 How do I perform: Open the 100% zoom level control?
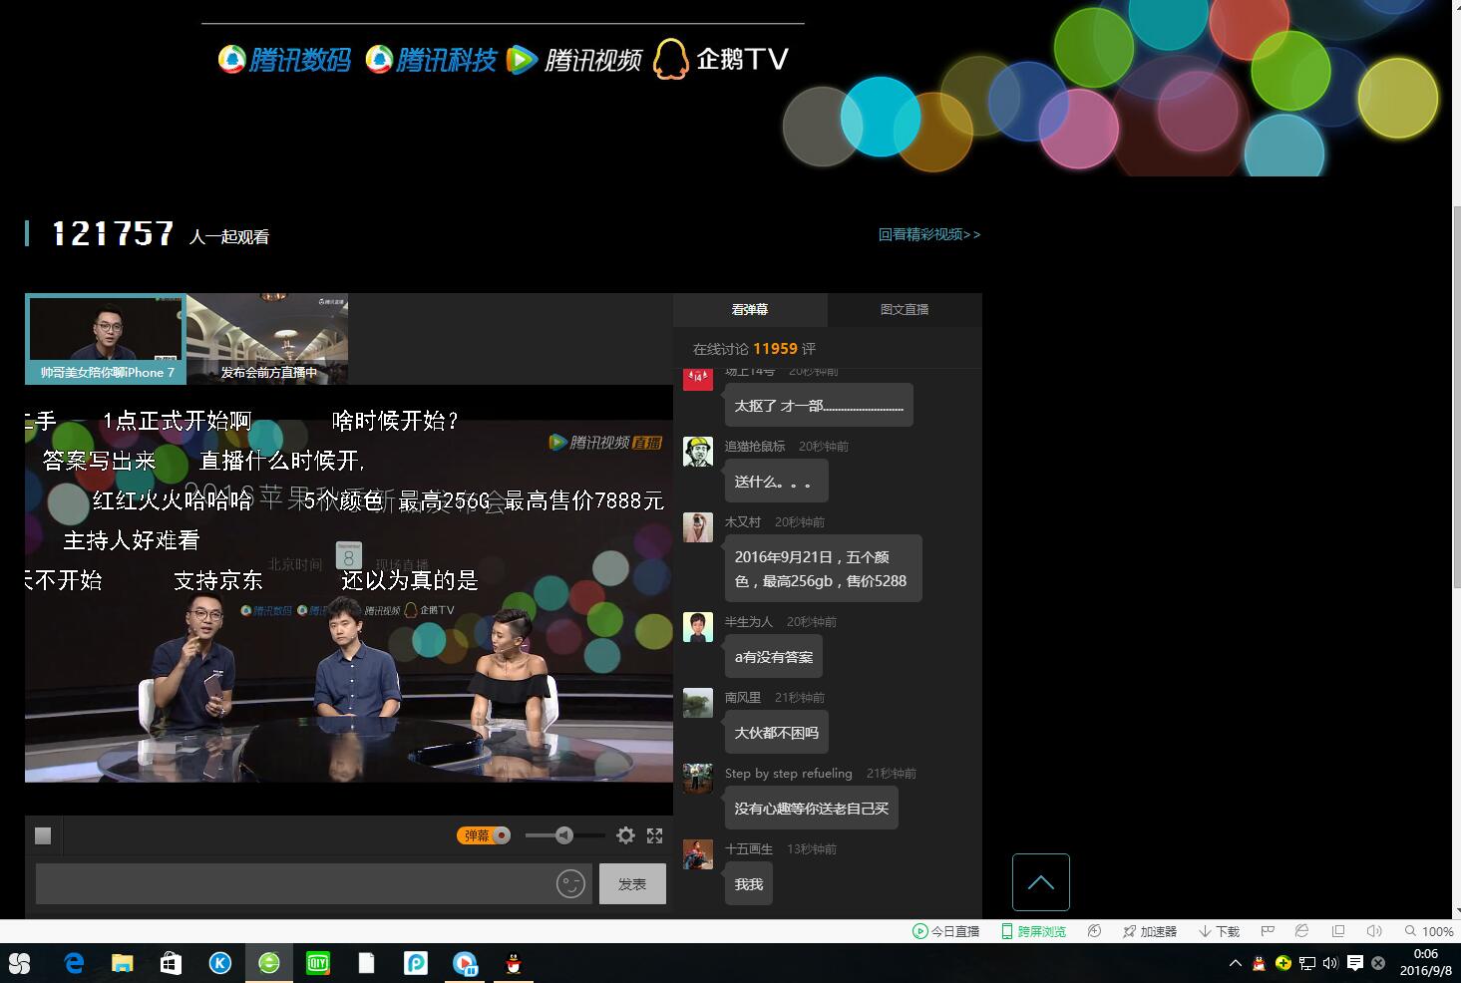1429,931
